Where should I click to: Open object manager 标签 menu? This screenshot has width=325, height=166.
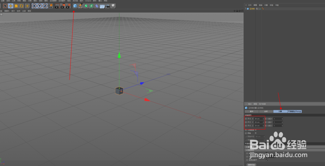point(271,5)
